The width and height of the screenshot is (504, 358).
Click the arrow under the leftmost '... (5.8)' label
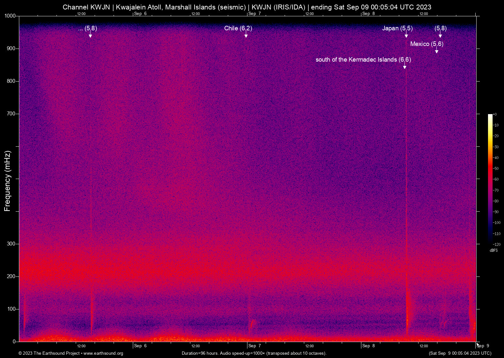[x=90, y=35]
